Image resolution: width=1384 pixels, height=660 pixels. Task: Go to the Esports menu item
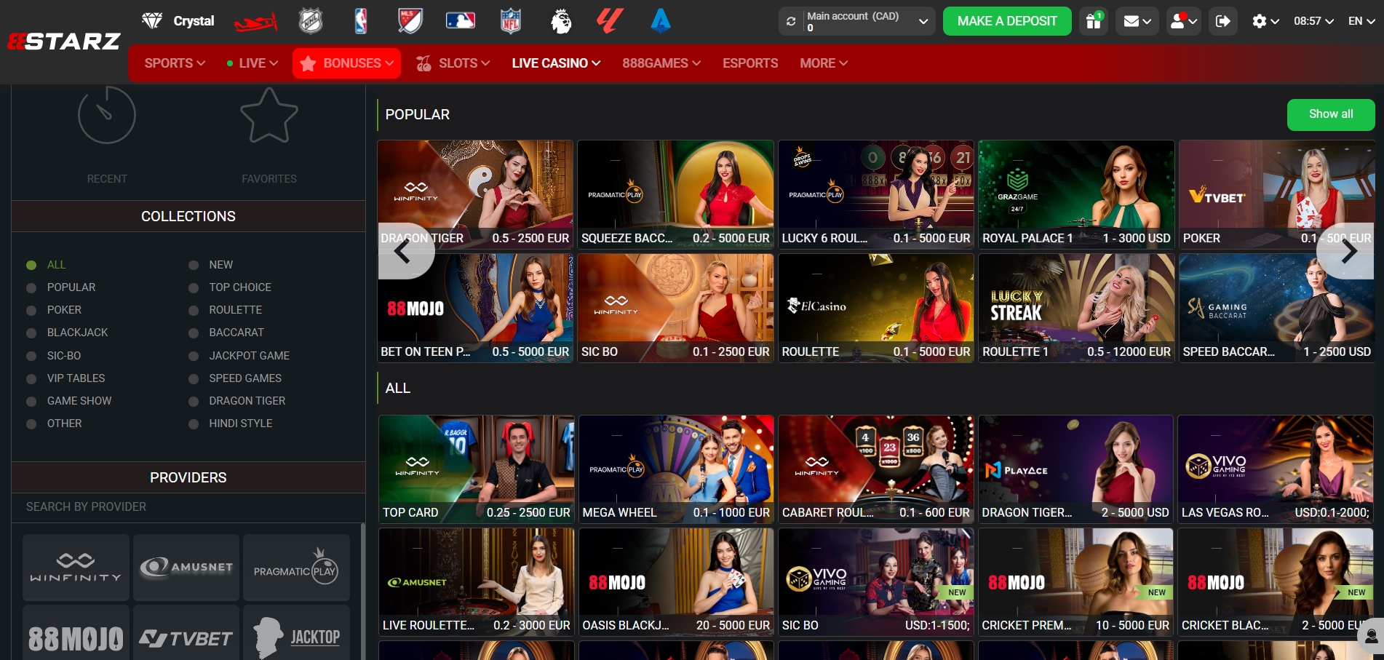coord(749,63)
